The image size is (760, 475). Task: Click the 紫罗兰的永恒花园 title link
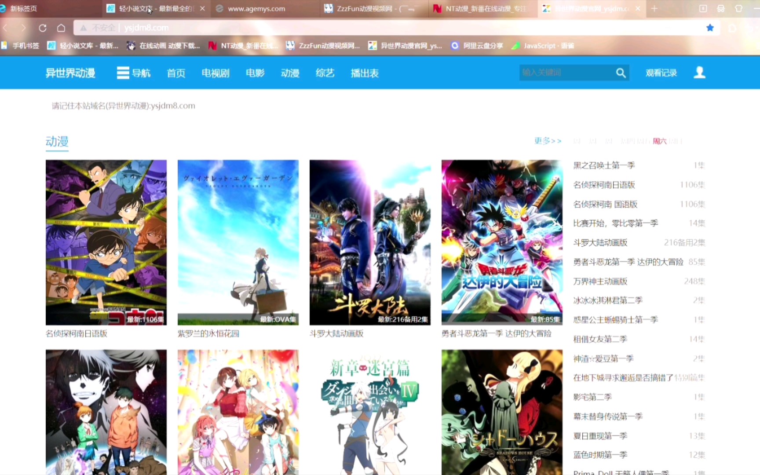coord(208,333)
